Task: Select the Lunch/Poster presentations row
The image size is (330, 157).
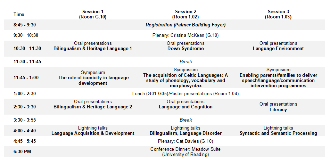Action: point(185,93)
